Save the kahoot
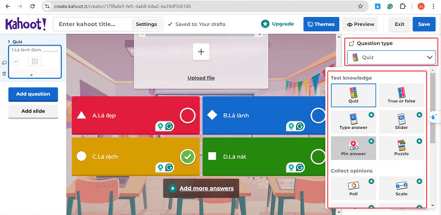 pyautogui.click(x=424, y=24)
